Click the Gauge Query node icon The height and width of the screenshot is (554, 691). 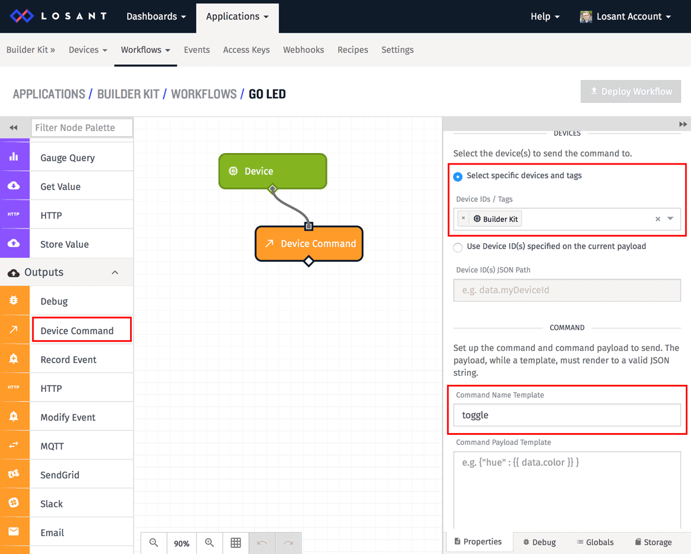click(14, 157)
